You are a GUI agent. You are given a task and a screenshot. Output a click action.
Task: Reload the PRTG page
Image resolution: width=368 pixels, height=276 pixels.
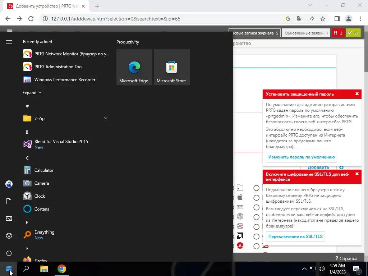[31, 19]
